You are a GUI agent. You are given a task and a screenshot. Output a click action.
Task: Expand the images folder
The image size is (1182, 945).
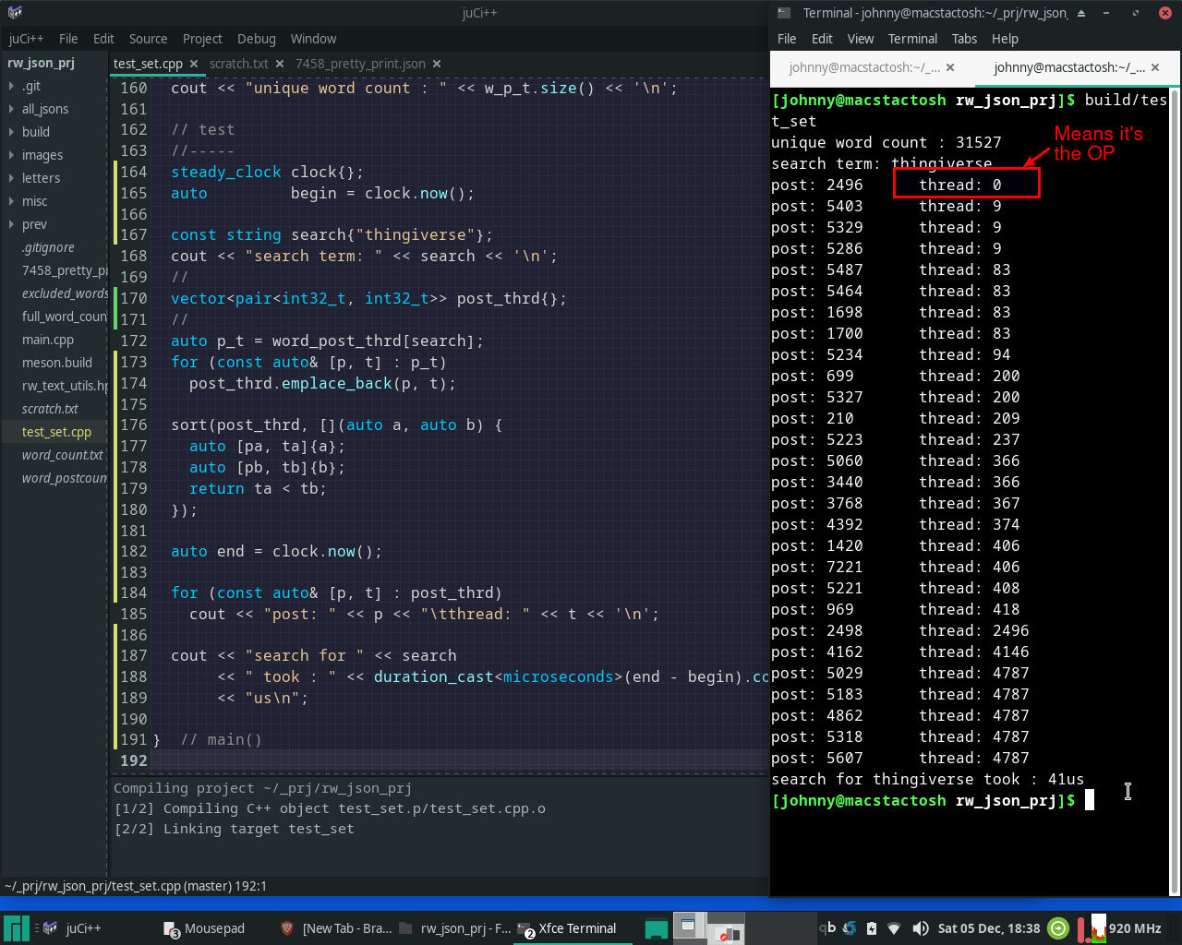[11, 155]
